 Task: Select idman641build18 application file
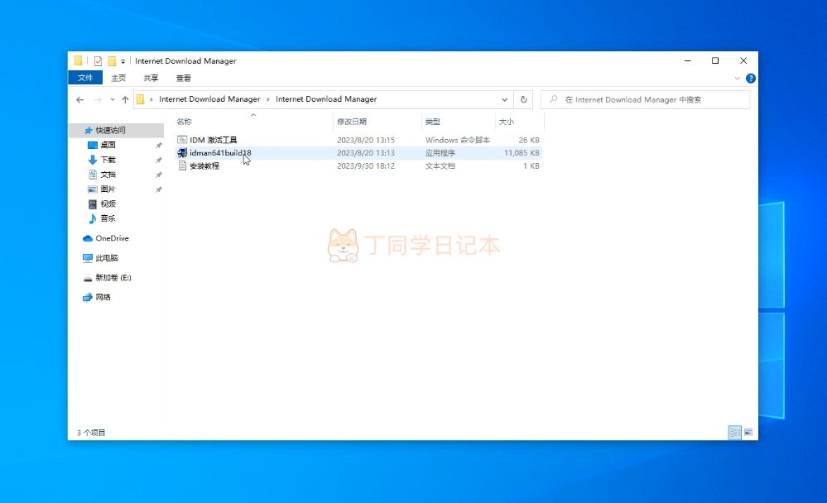(220, 153)
